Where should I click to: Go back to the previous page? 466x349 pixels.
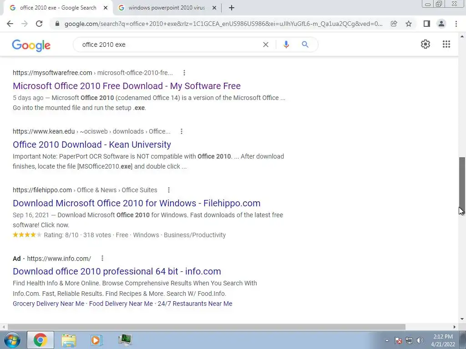pyautogui.click(x=10, y=24)
